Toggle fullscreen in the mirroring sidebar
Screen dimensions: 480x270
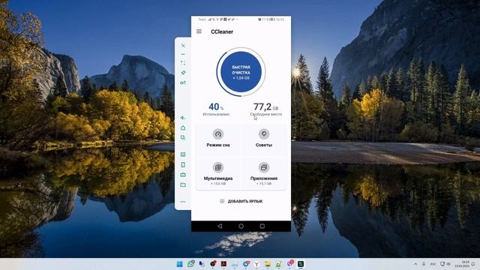pos(183,63)
